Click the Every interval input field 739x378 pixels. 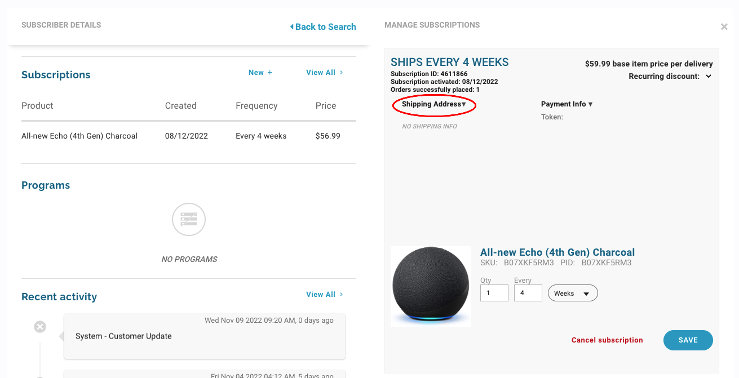[528, 293]
